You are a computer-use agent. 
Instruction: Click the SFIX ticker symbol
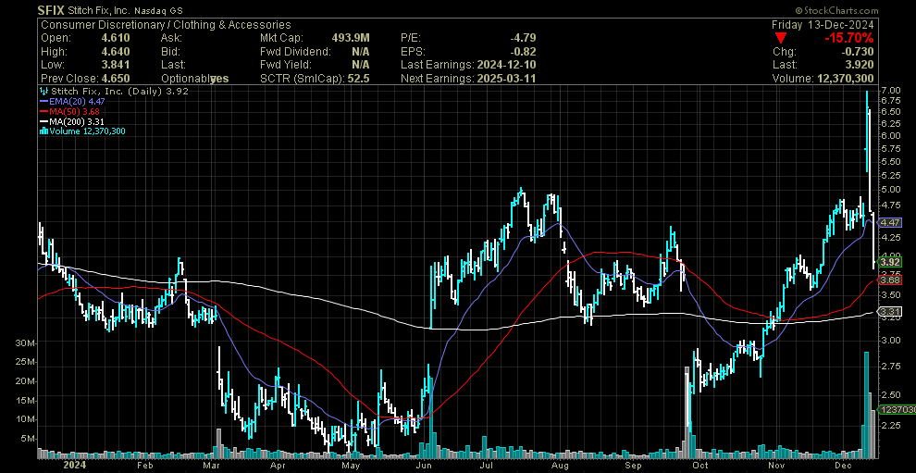click(51, 10)
